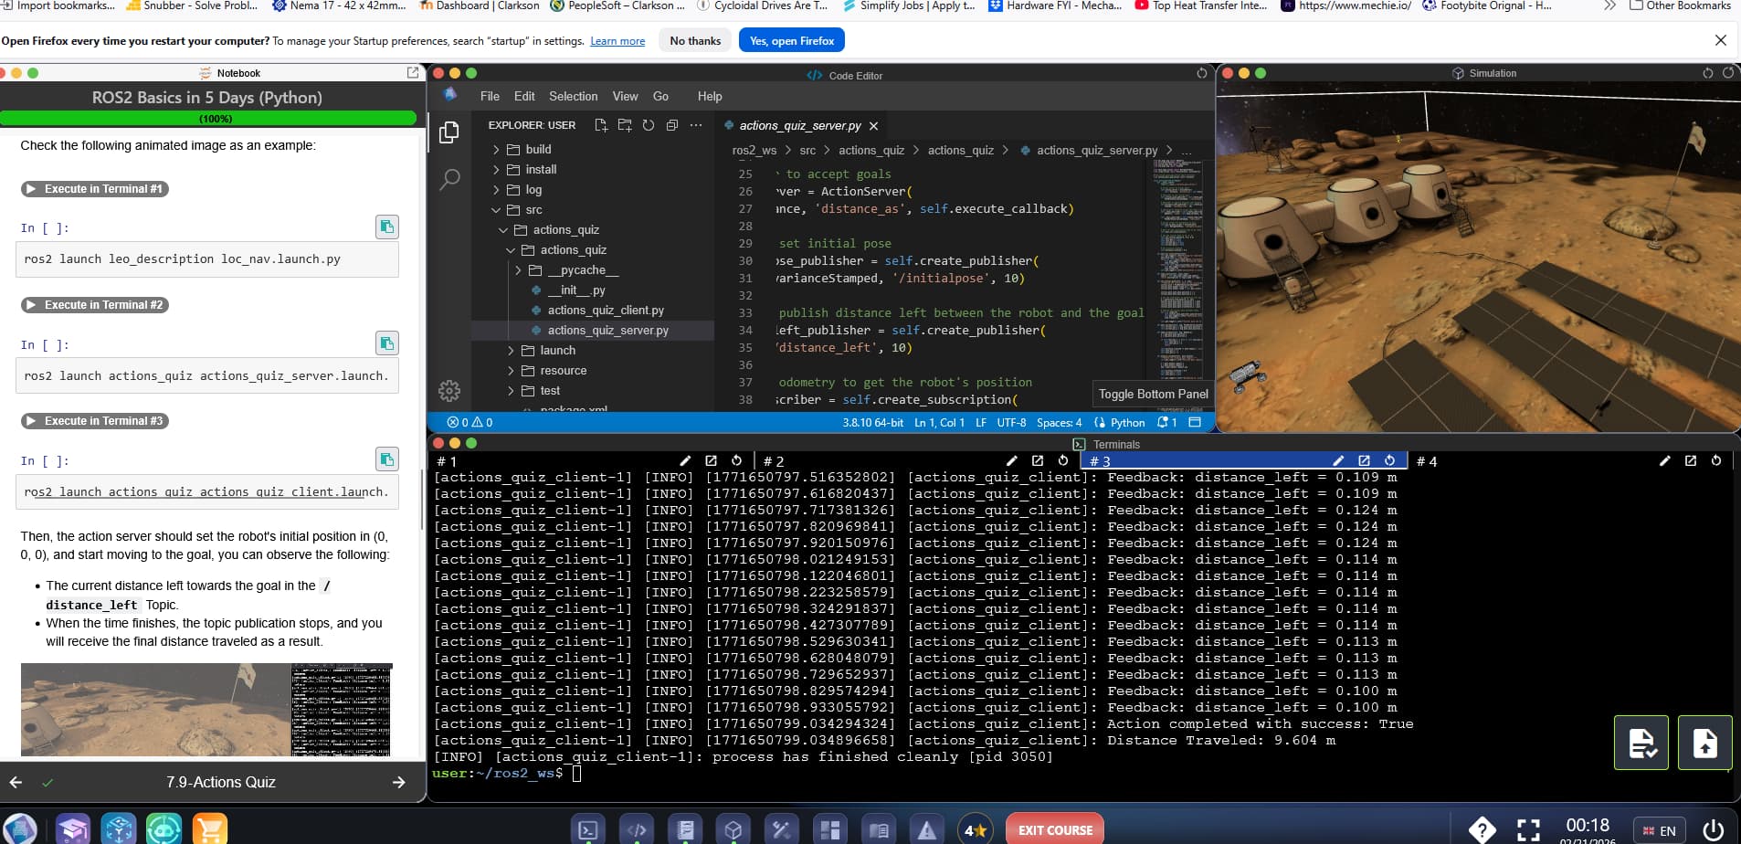Screen dimensions: 1741x844
Task: Expand the build folder
Action: [x=538, y=149]
